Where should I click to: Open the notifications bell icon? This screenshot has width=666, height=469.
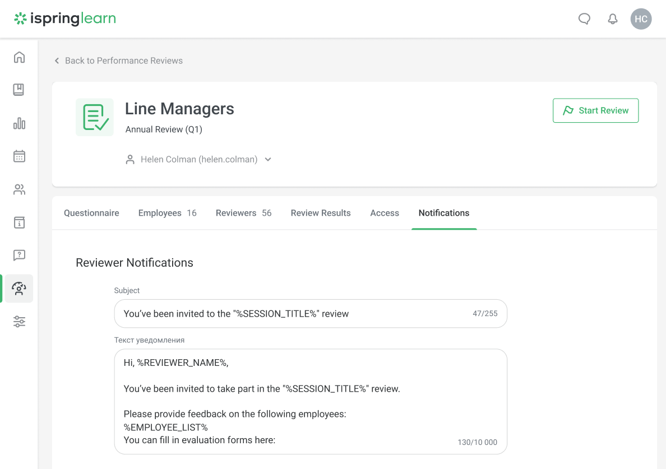(613, 19)
